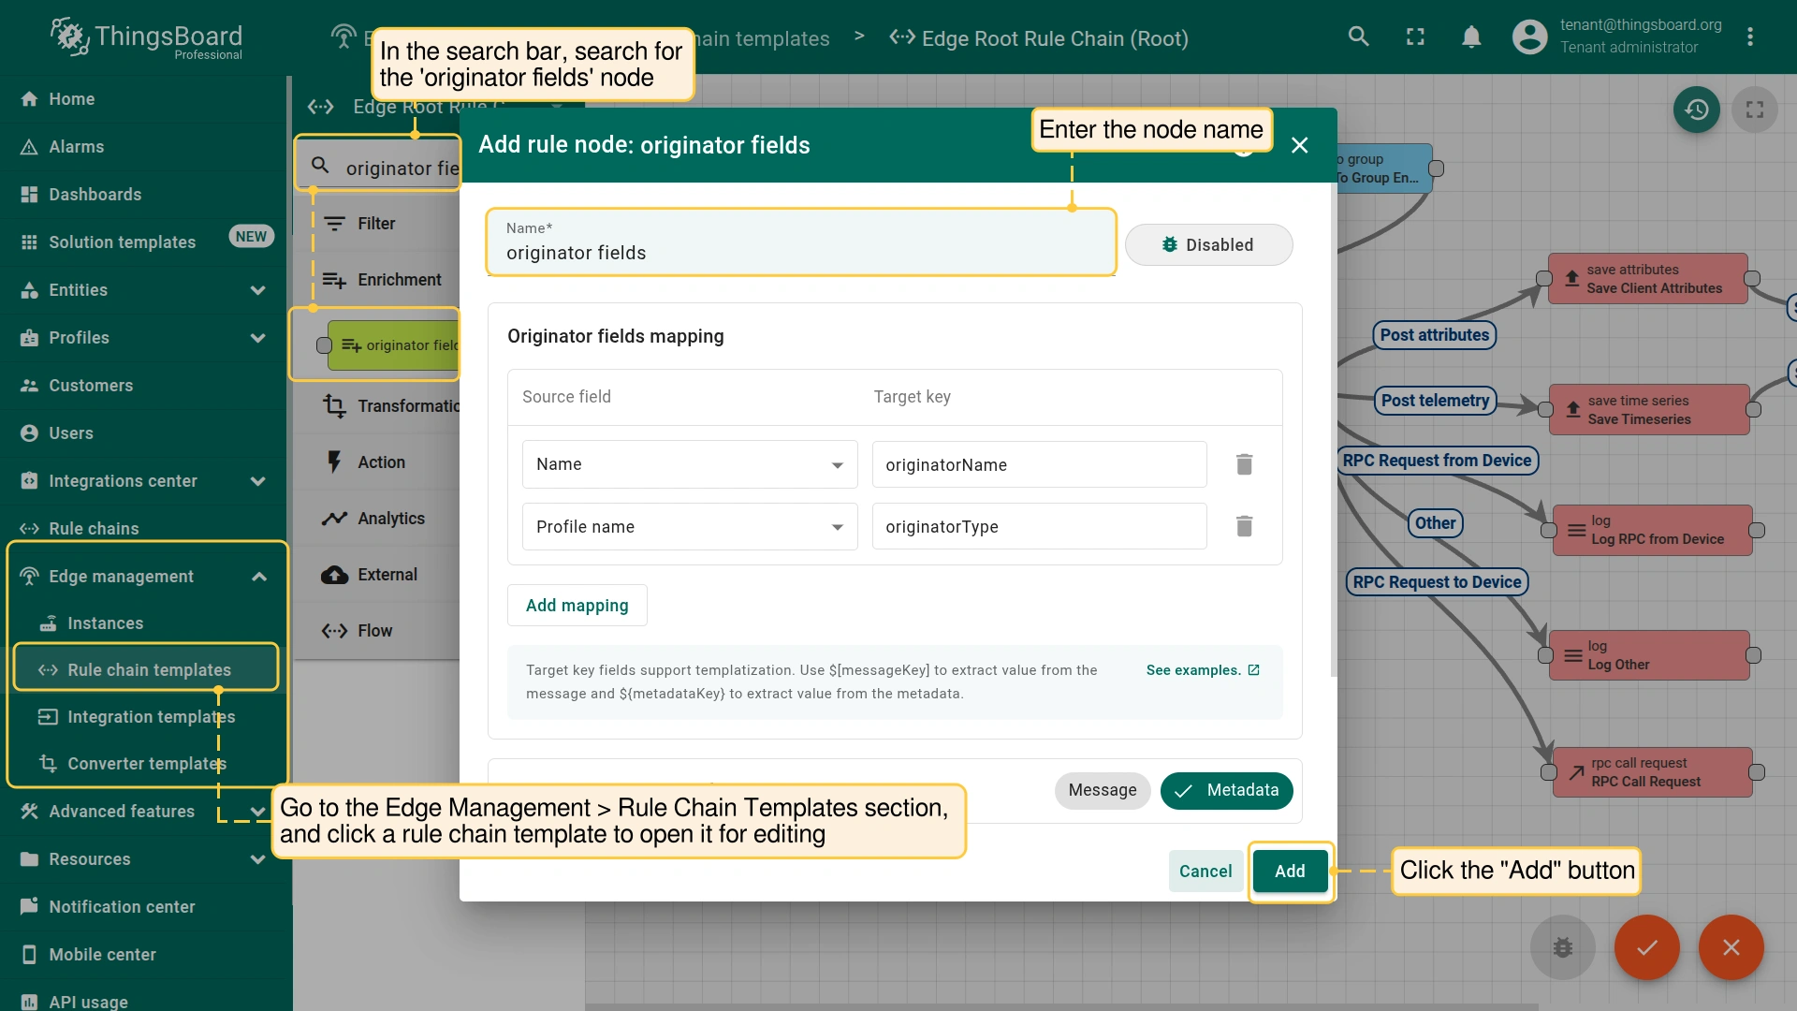Click the Log RPC from Device node
Image resolution: width=1797 pixels, height=1011 pixels.
pyautogui.click(x=1652, y=530)
